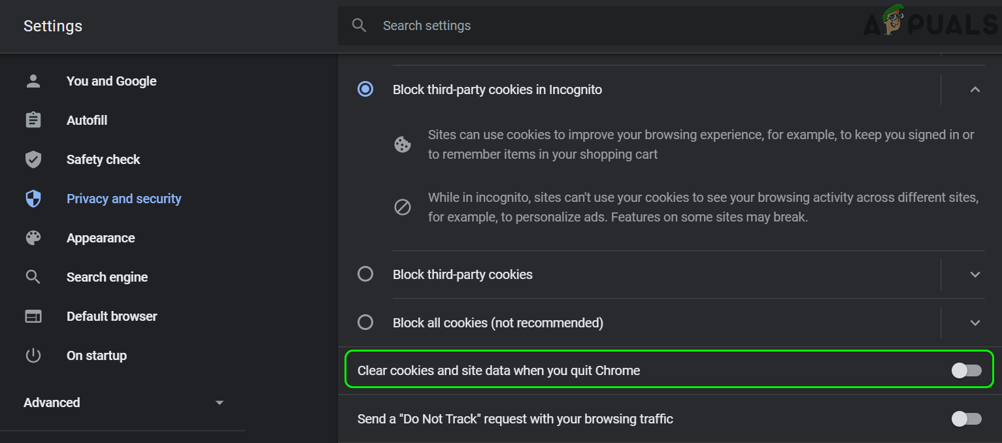1002x443 pixels.
Task: Collapse Block third-party cookies in Incognito details
Action: pos(975,90)
